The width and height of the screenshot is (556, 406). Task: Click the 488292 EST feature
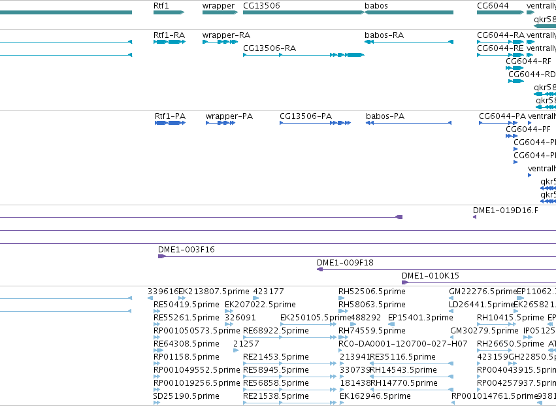(x=353, y=325)
